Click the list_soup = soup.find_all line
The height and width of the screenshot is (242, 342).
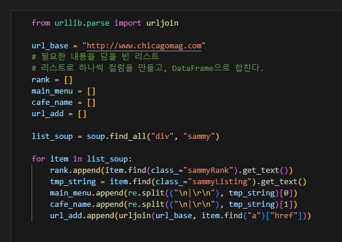[x=125, y=136]
